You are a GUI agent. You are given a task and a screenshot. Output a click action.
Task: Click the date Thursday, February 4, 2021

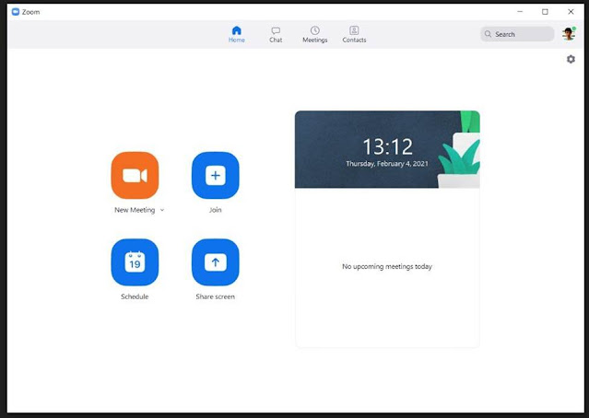[387, 164]
